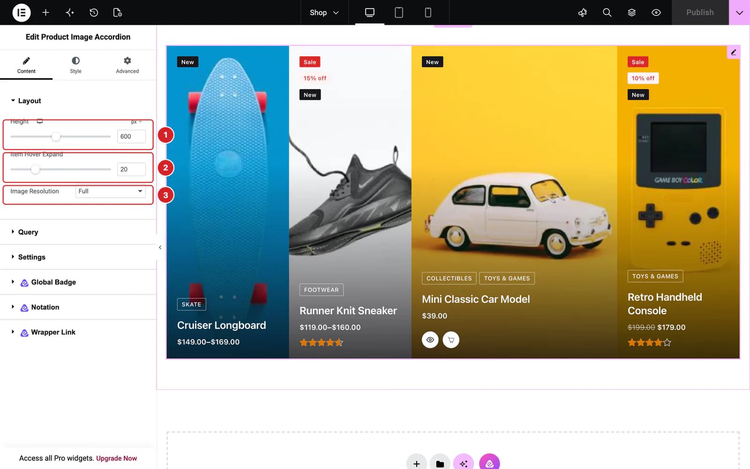Open the Publish options arrow

pos(740,13)
